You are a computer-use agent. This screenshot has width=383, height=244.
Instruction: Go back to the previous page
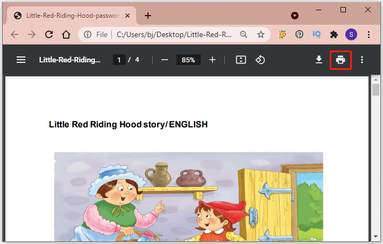coord(15,34)
